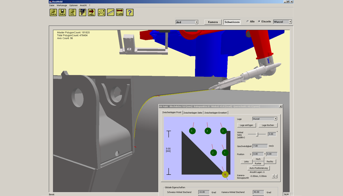Image resolution: width=343 pixels, height=196 pixels.
Task: Click the Lage einfügen button
Action: [246, 125]
